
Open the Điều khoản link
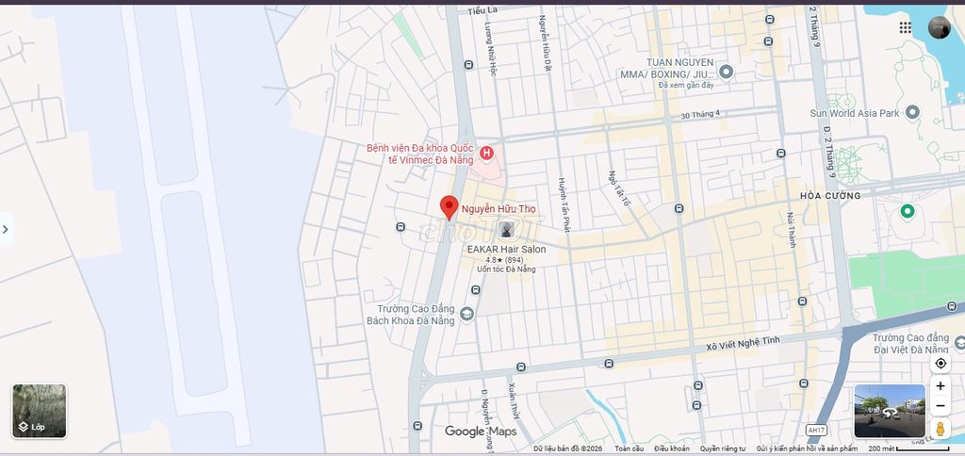tap(671, 448)
